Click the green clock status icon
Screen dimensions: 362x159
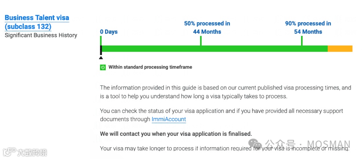(103, 67)
